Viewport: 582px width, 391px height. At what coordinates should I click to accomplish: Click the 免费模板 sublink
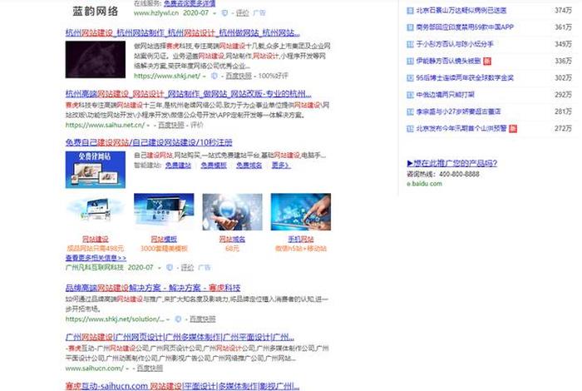(x=214, y=166)
